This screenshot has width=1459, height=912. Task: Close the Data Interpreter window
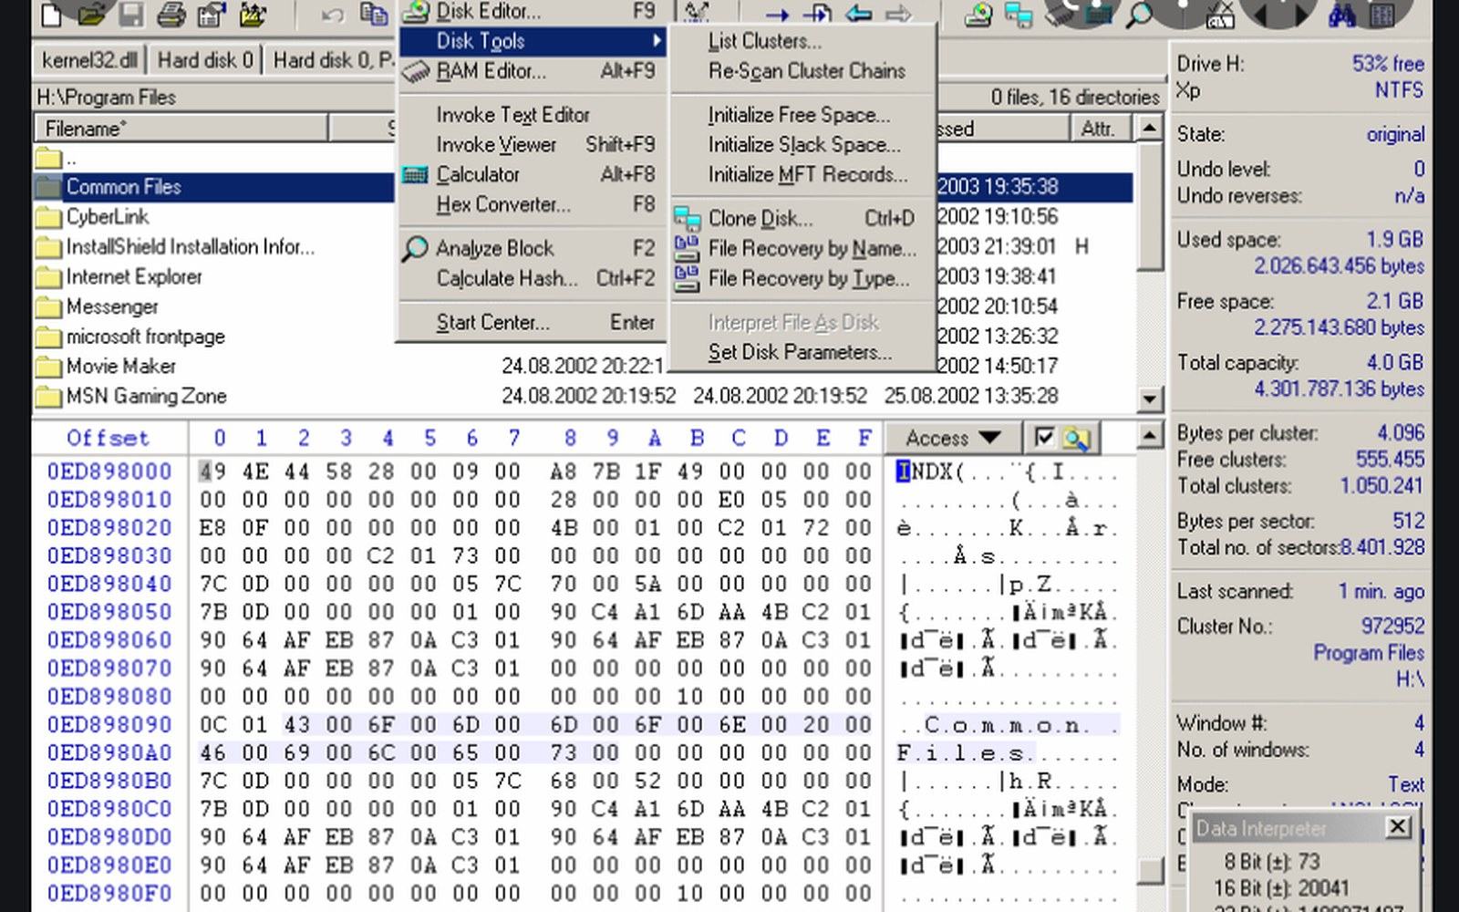(x=1397, y=827)
